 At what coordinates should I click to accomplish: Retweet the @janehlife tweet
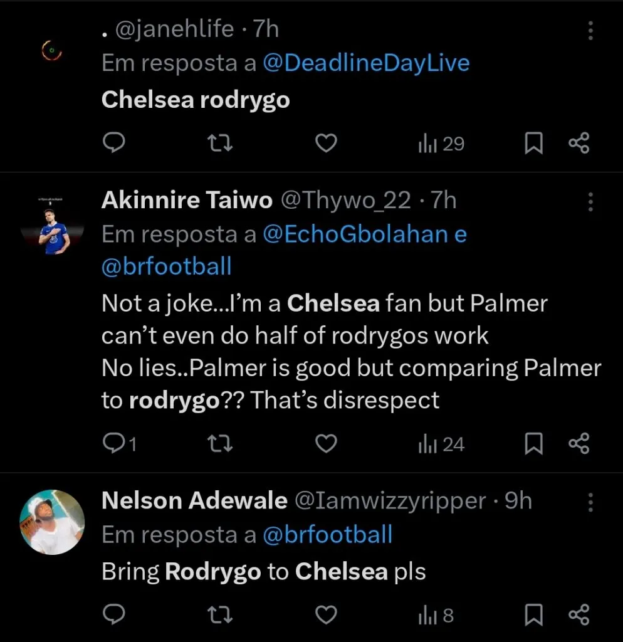tap(219, 144)
